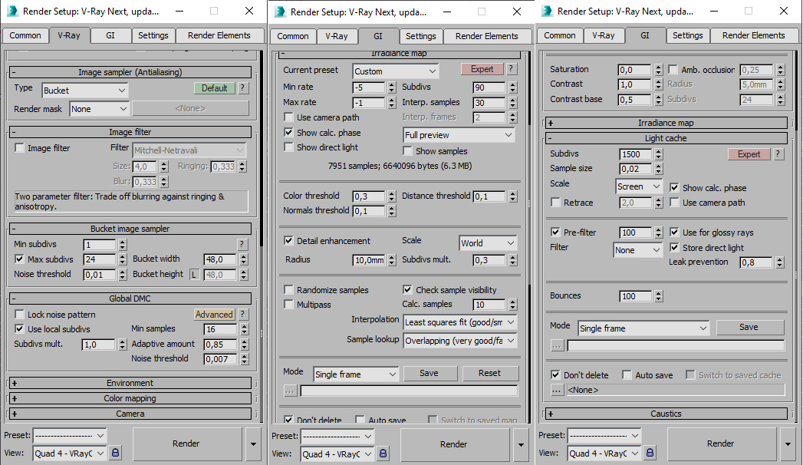Image resolution: width=803 pixels, height=465 pixels.
Task: Open the Current preset dropdown in Irradiance map
Action: click(395, 71)
